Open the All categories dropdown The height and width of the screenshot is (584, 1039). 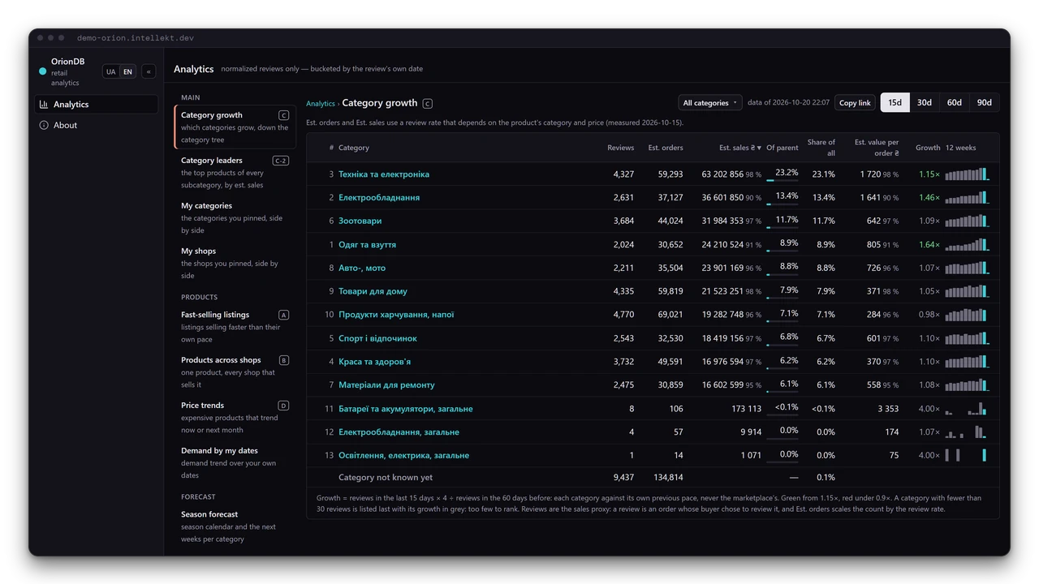click(x=710, y=103)
